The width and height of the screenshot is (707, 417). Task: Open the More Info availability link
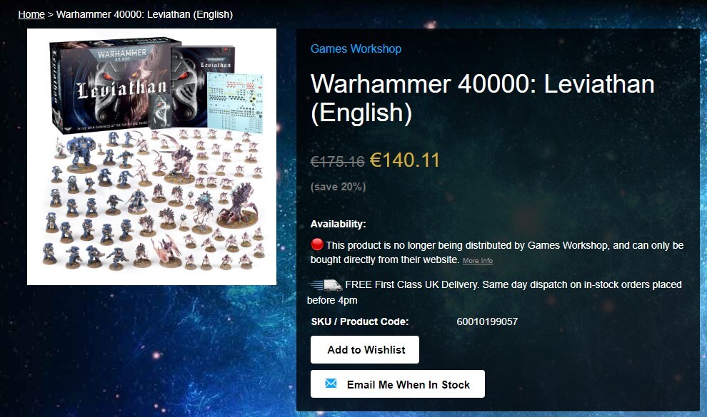(478, 261)
